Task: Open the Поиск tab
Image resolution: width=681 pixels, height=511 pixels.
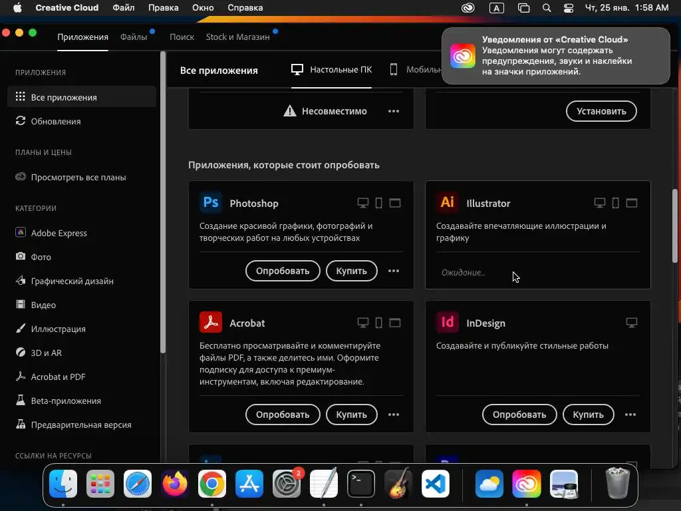Action: tap(182, 37)
